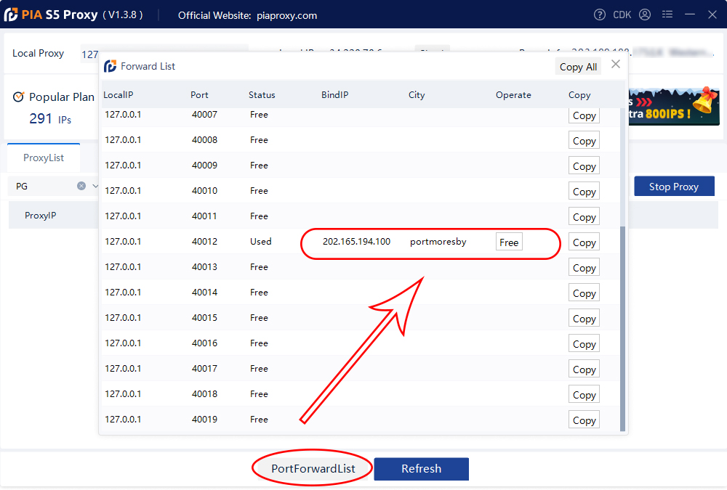The width and height of the screenshot is (727, 490).
Task: Copy the port 40015 entry
Action: coord(585,319)
